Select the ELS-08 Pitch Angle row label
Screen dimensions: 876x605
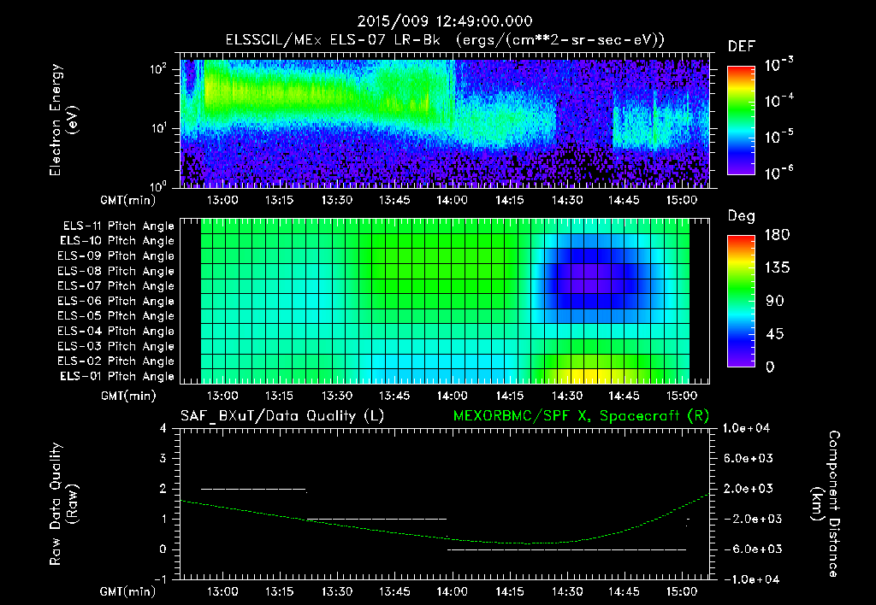click(x=116, y=271)
